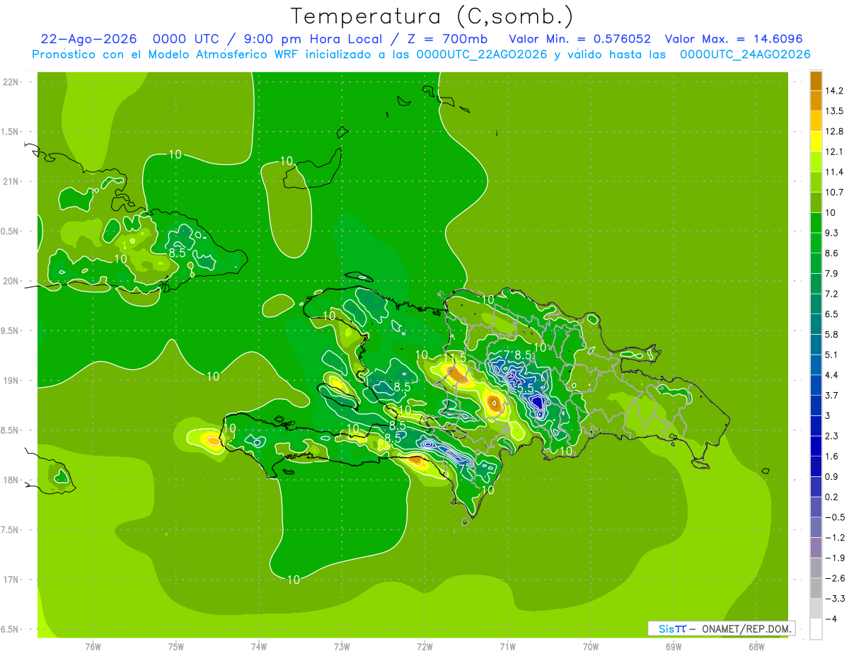The width and height of the screenshot is (849, 656).
Task: Click the 19N latitude axis label
Action: [x=11, y=381]
